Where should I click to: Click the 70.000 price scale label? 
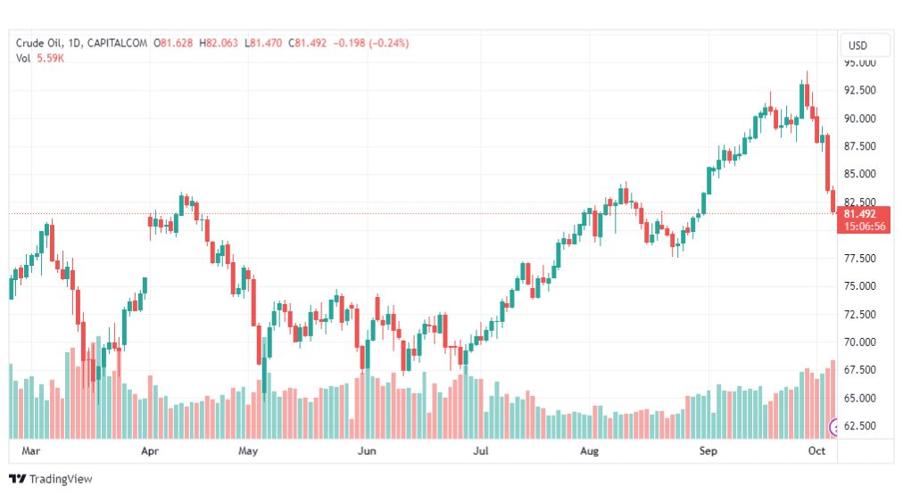pyautogui.click(x=860, y=342)
